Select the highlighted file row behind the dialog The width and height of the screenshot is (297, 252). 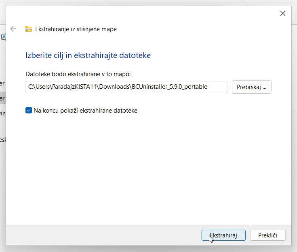pos(3,98)
